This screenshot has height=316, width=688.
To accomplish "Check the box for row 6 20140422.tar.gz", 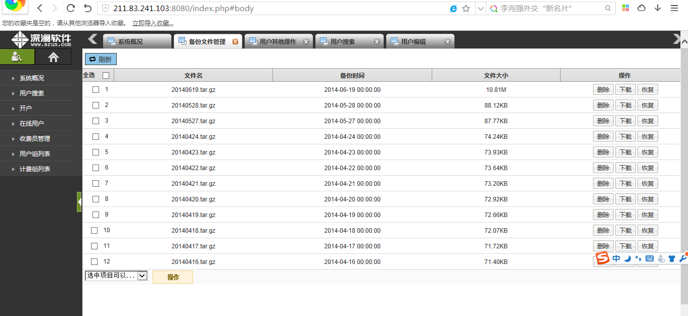I will click(96, 168).
